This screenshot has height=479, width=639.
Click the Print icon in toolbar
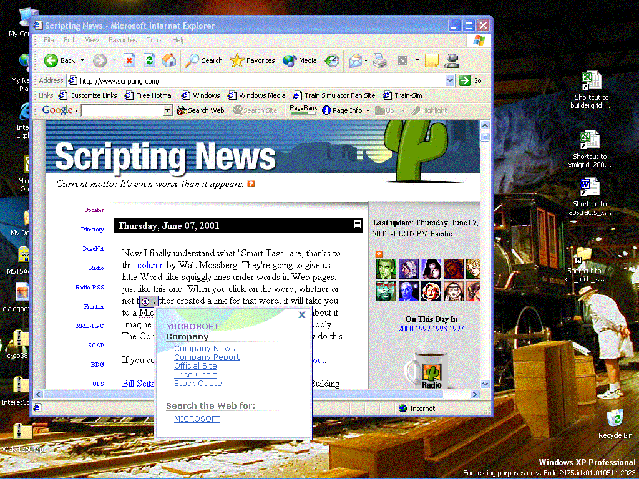380,60
